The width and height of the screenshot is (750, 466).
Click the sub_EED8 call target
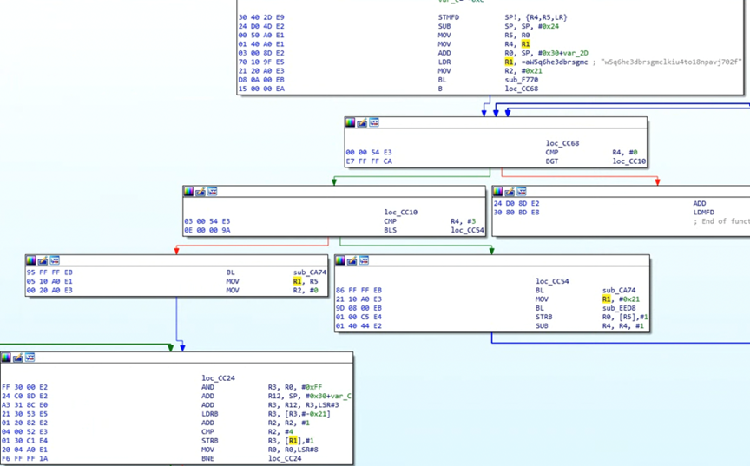(620, 308)
